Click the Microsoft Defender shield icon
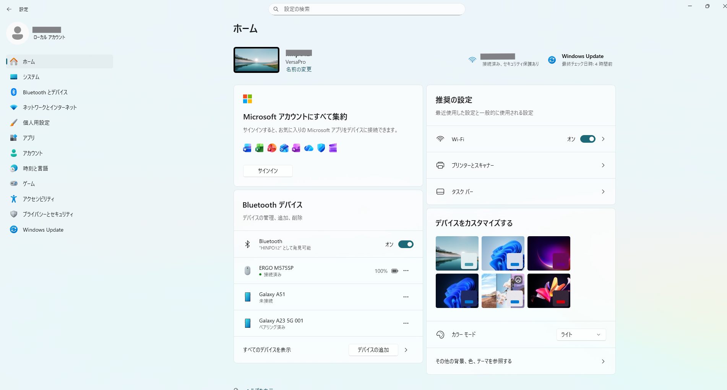727x390 pixels. pyautogui.click(x=321, y=148)
